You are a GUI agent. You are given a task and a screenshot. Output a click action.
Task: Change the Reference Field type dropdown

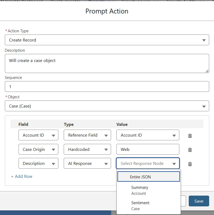coord(87,135)
